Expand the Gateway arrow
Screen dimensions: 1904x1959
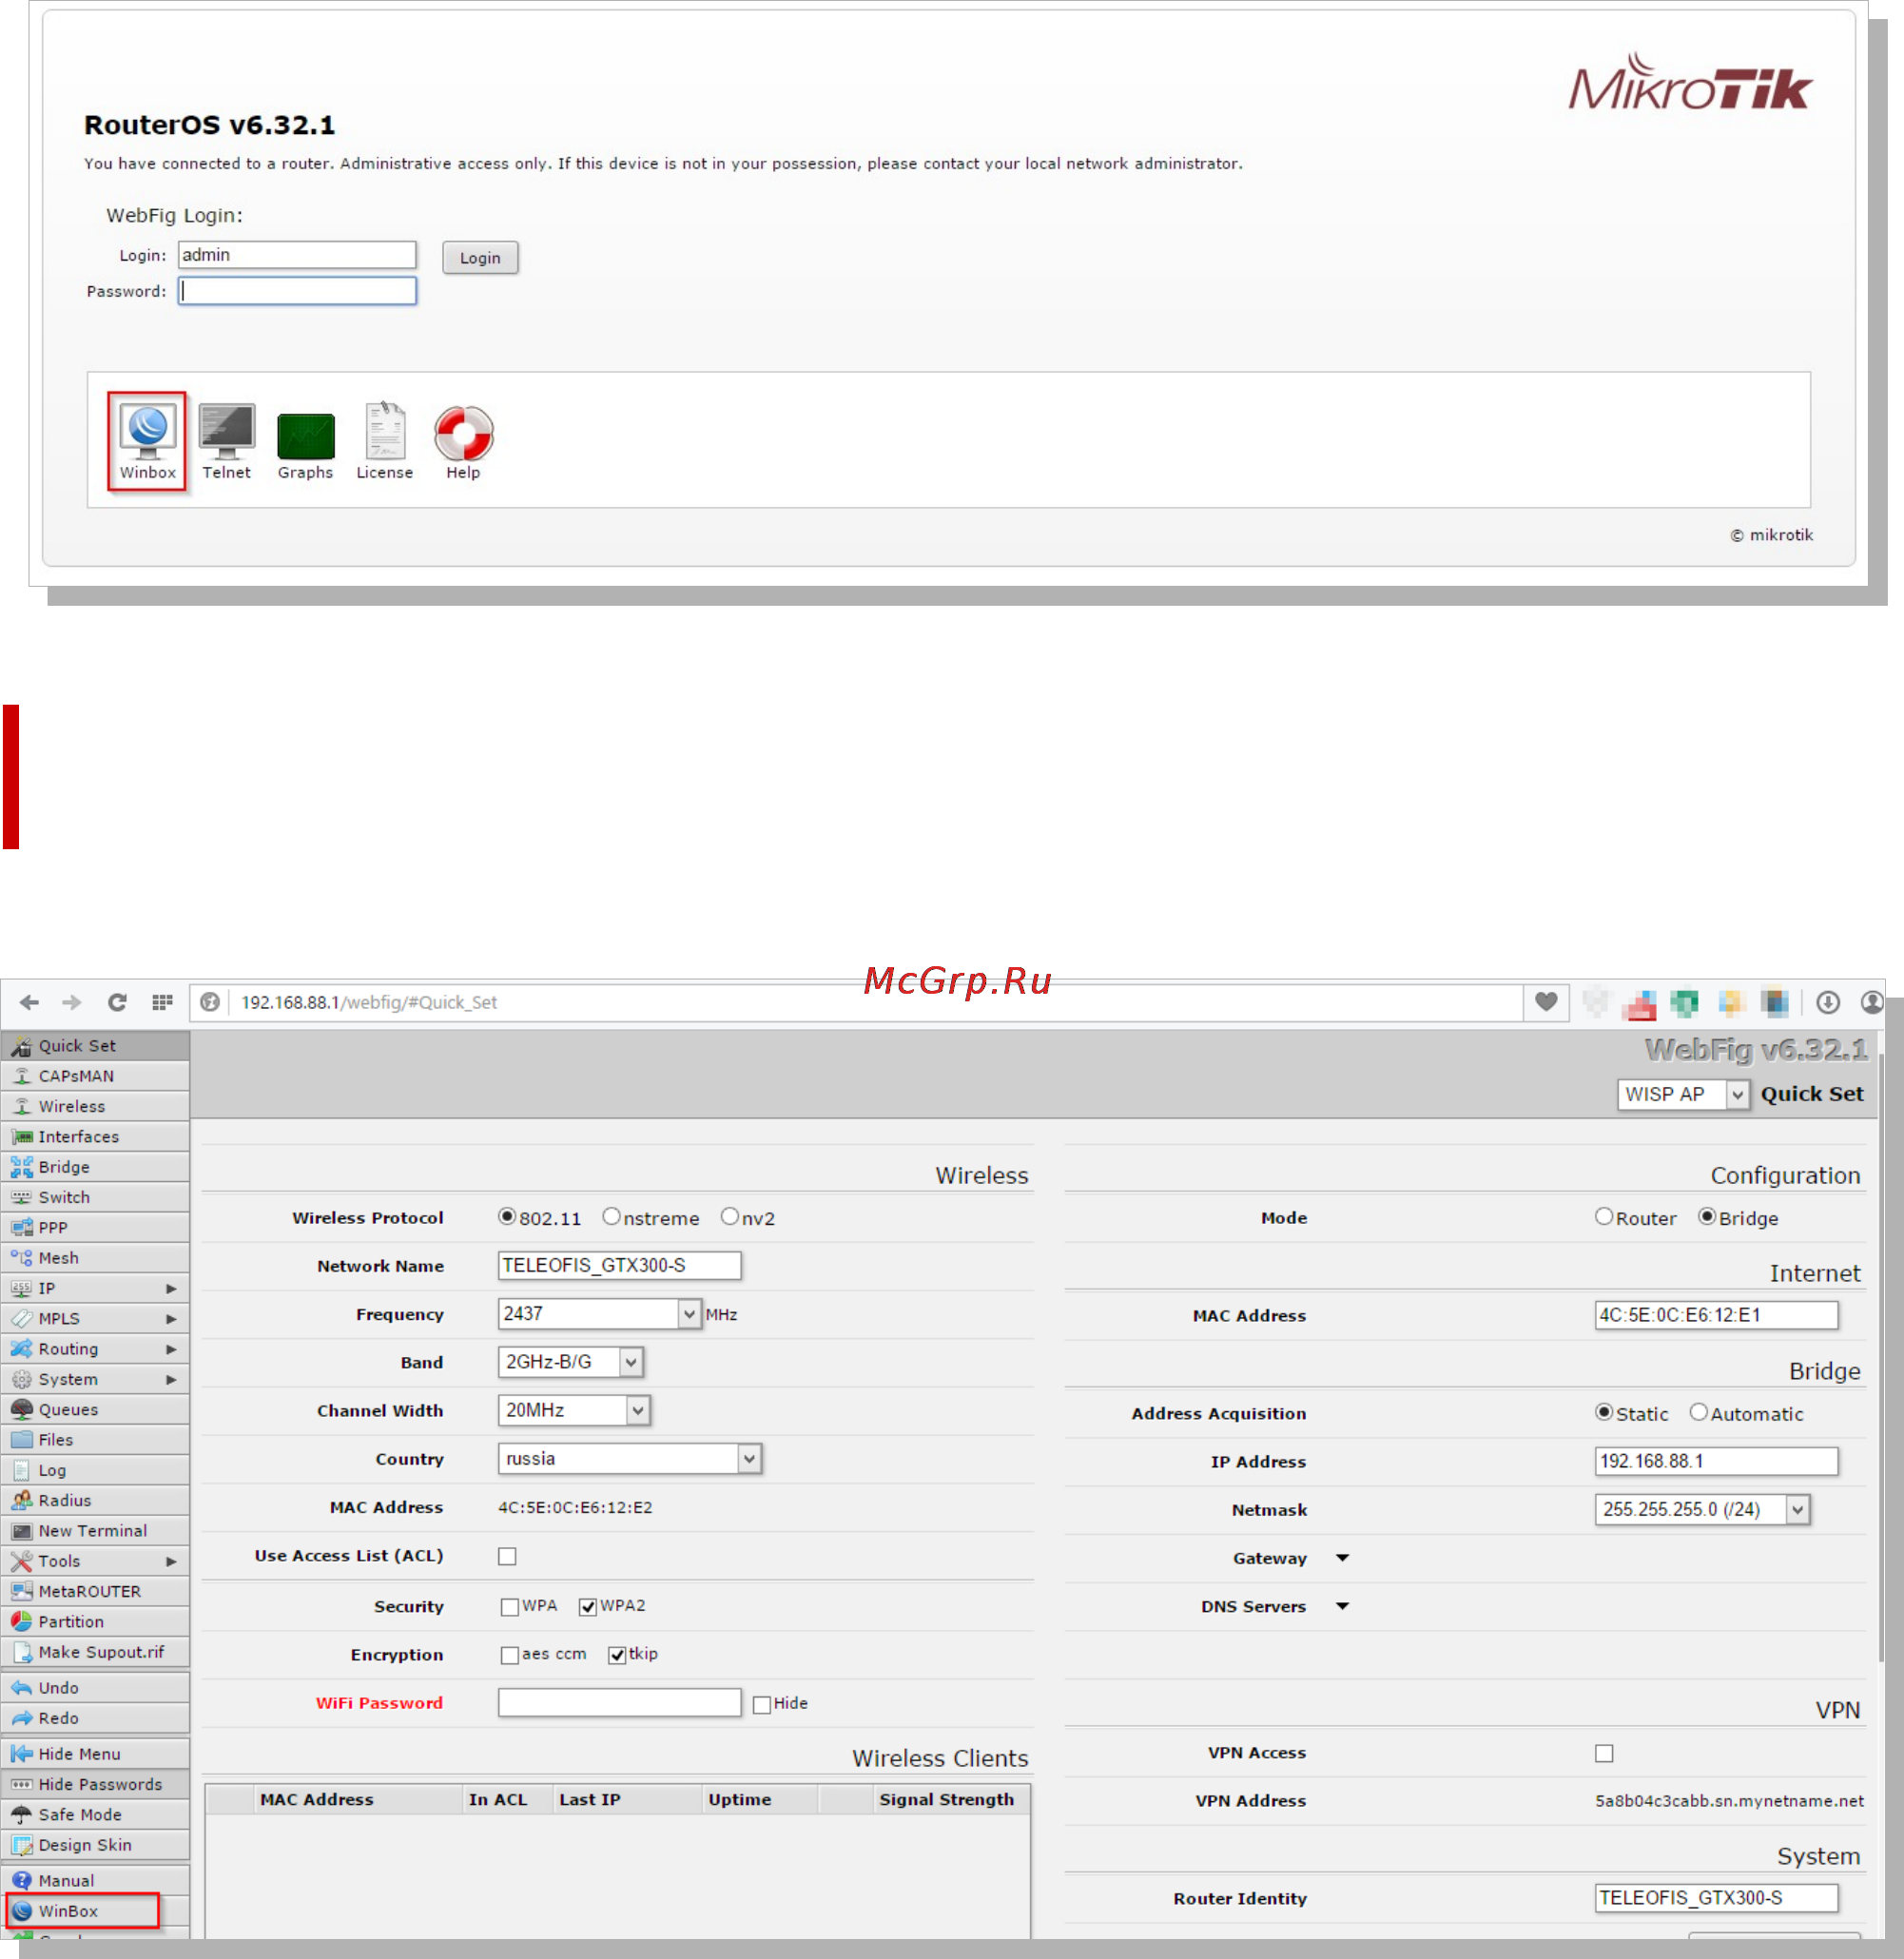click(1342, 1558)
